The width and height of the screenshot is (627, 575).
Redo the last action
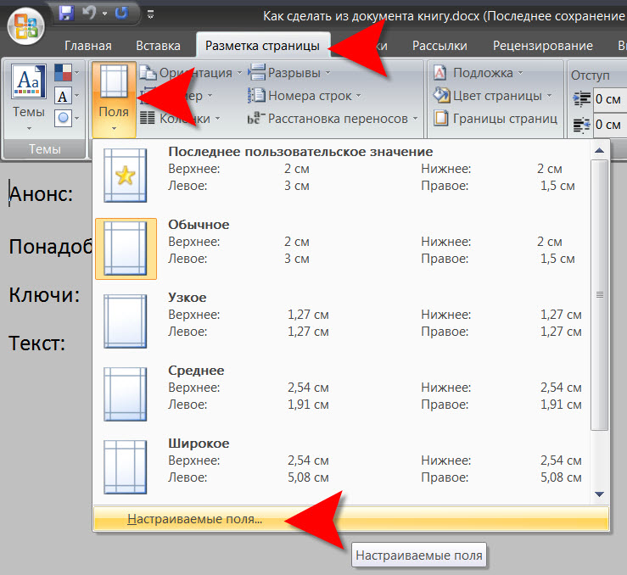(x=121, y=13)
